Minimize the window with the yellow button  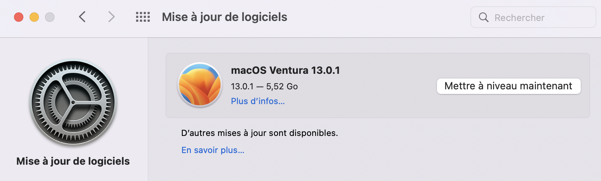coord(34,17)
